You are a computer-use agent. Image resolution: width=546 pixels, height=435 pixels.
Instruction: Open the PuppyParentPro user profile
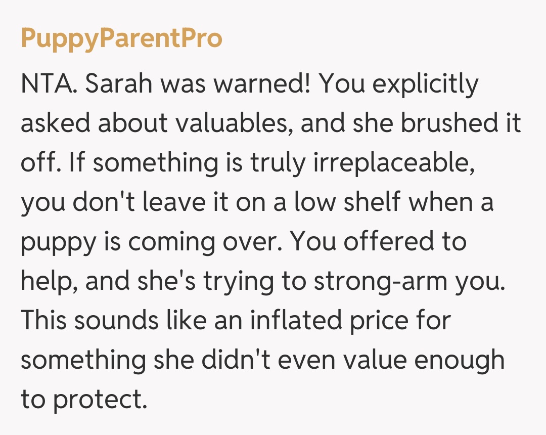(121, 38)
